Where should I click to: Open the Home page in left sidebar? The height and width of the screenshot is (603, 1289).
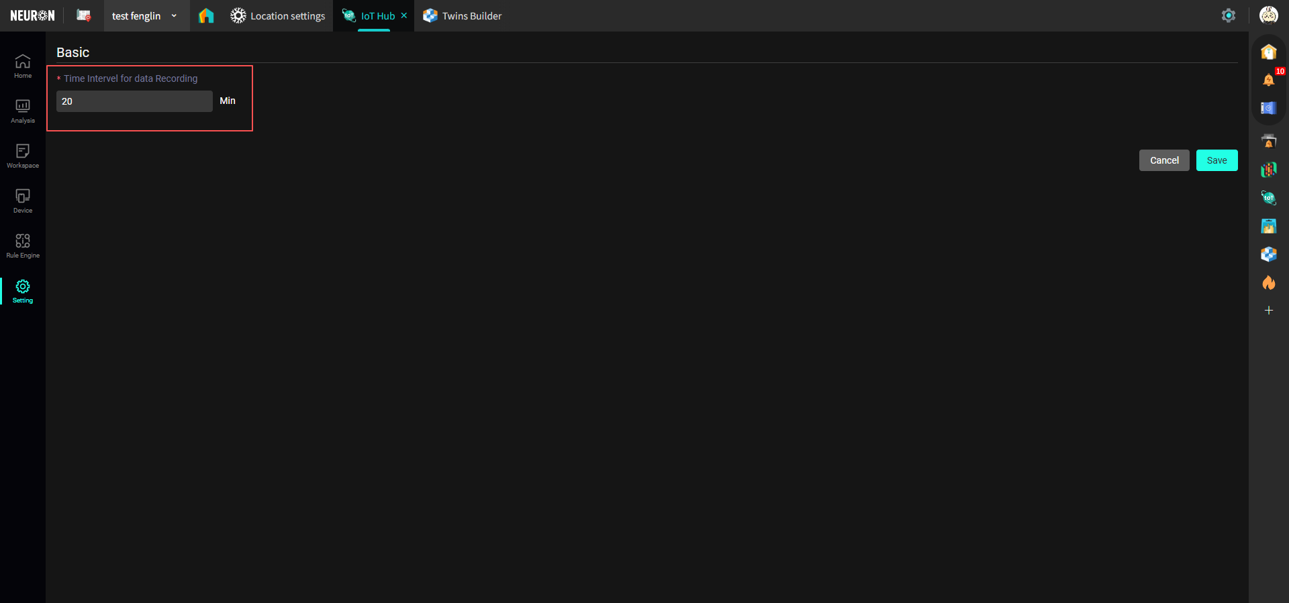tap(23, 66)
